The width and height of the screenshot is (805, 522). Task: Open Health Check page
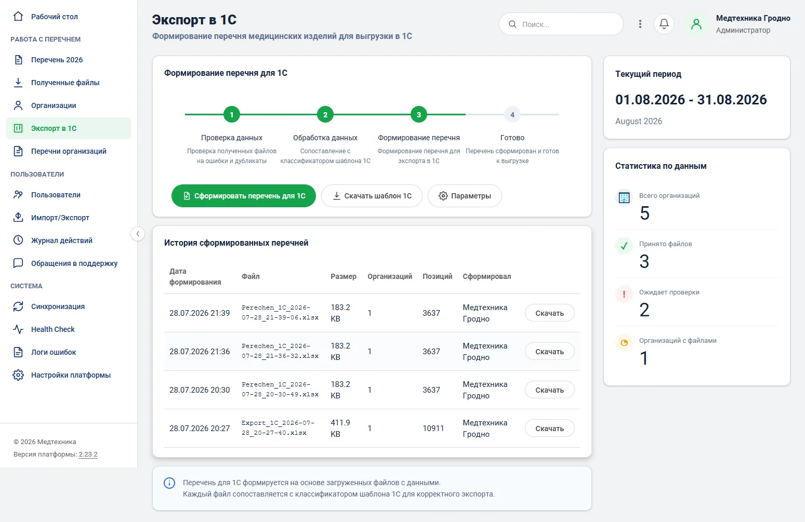coord(69,329)
